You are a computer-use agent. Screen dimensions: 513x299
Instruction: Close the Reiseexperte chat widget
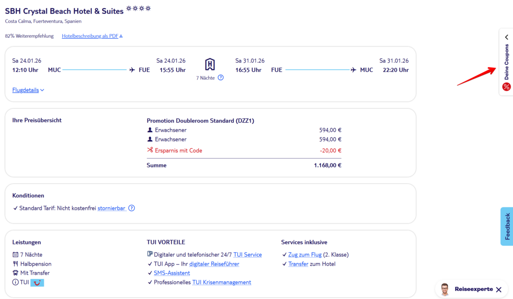tap(499, 290)
